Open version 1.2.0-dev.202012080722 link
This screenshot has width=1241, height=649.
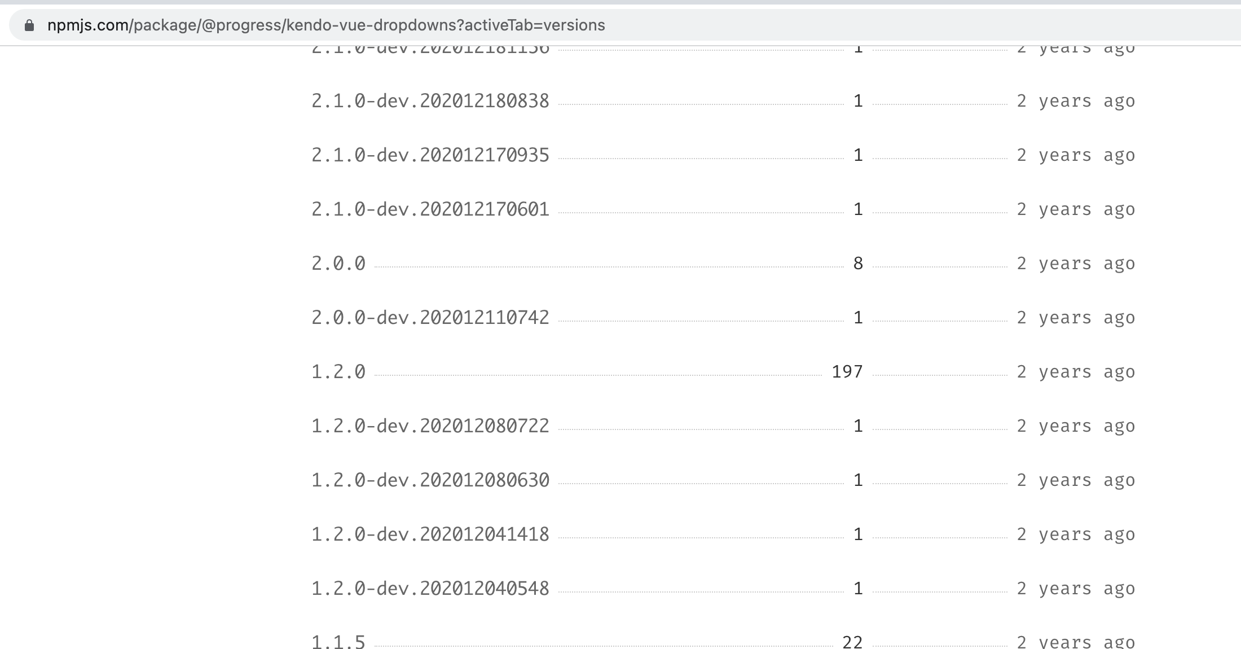tap(430, 426)
